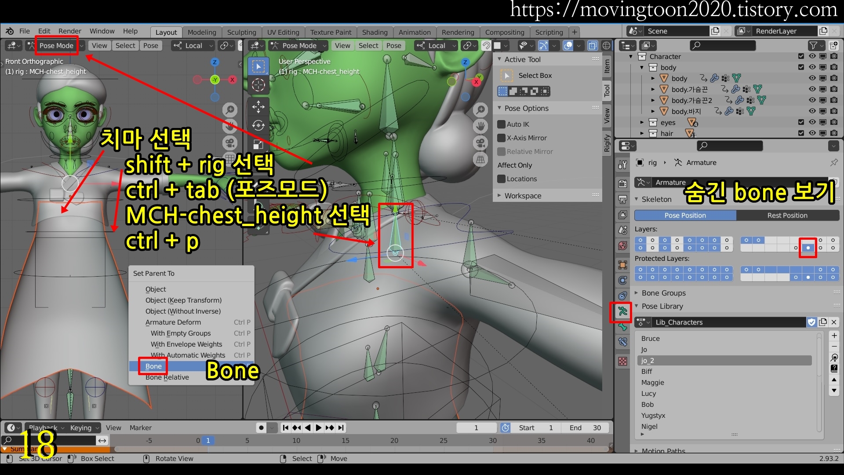Open the Keying dropdown in timeline

pos(84,427)
